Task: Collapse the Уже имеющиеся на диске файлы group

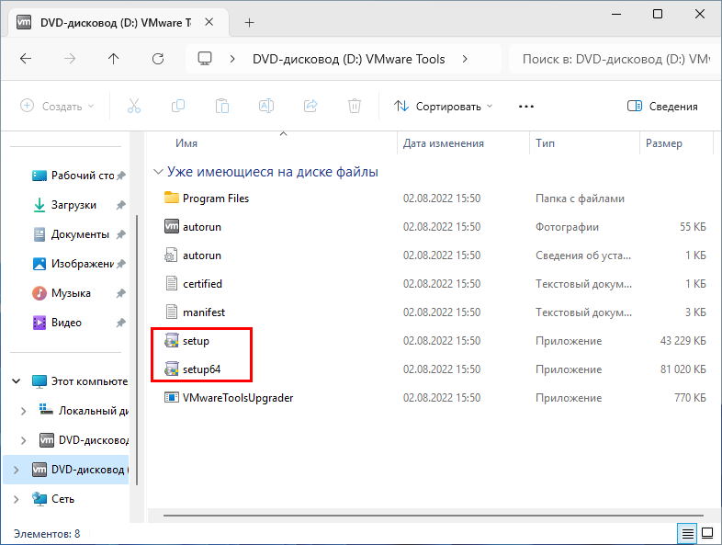Action: pos(158,172)
